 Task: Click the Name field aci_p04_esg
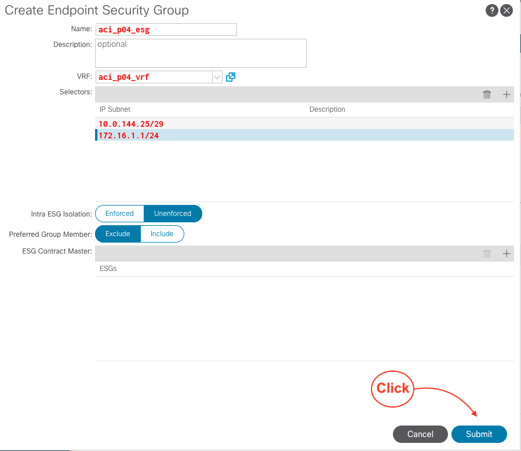[x=166, y=30]
